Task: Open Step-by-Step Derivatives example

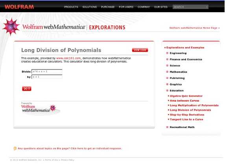Action: pos(187,115)
